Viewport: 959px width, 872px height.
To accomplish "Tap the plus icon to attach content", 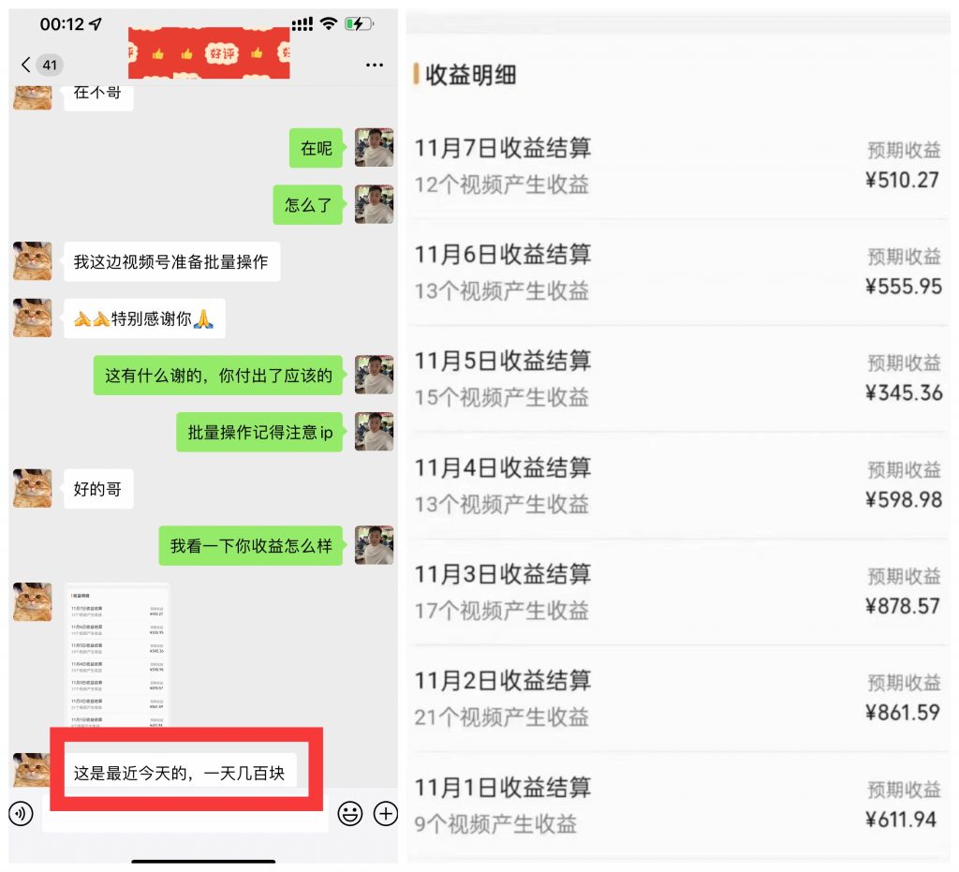I will pos(385,815).
